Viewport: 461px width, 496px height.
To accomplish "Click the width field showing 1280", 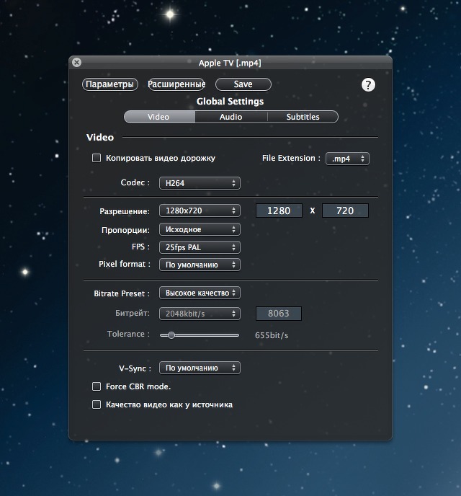I will point(279,211).
